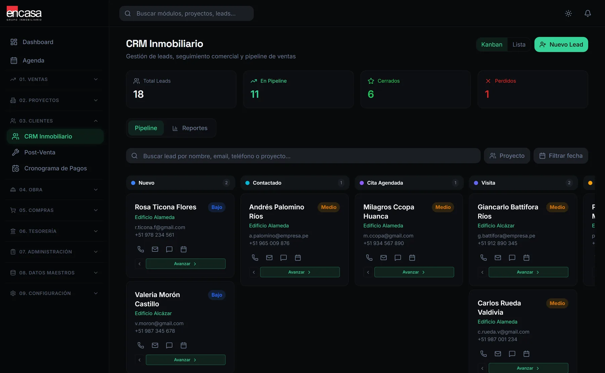The height and width of the screenshot is (373, 605).
Task: Open Post-Venta in sidebar
Action: (55, 152)
